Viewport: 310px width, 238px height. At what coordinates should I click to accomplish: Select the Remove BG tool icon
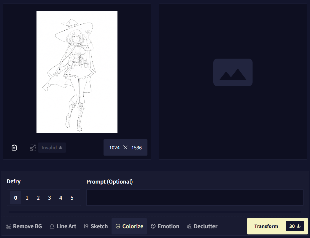click(8, 226)
